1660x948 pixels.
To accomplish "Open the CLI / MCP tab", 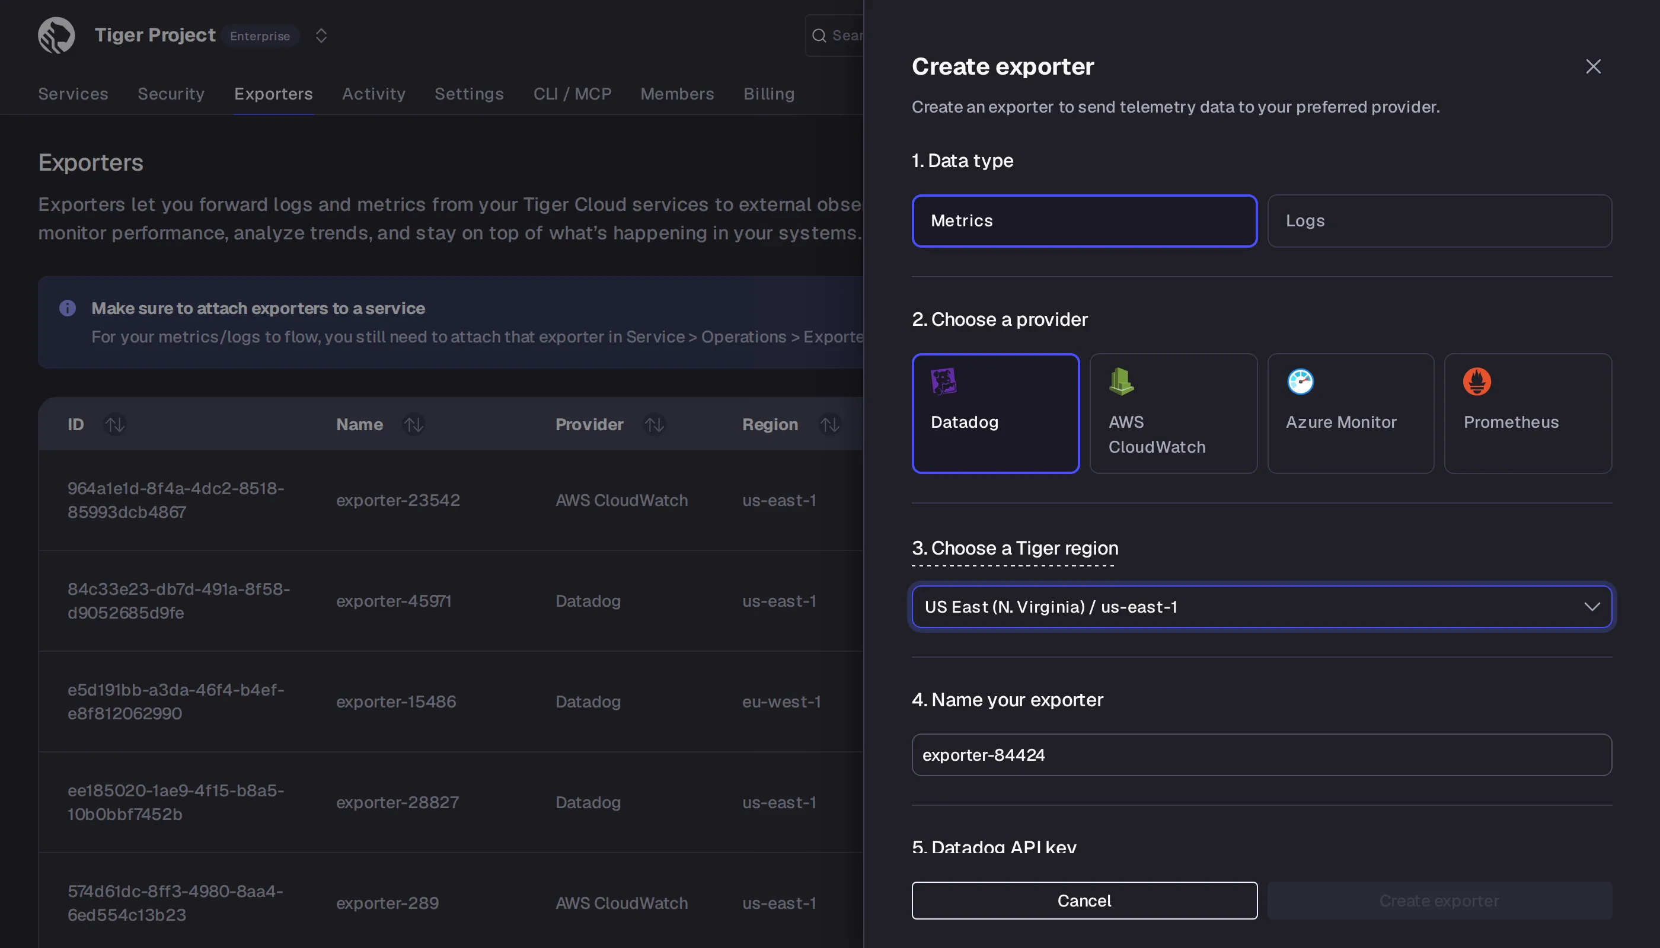I will coord(572,94).
